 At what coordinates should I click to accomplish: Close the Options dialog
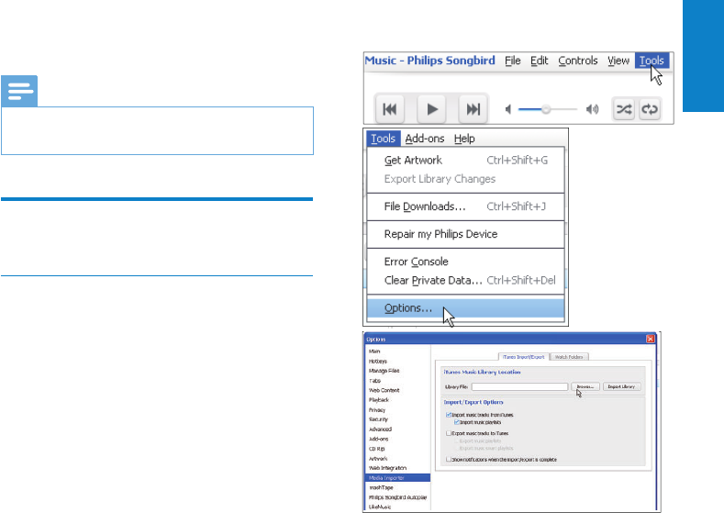(x=650, y=339)
